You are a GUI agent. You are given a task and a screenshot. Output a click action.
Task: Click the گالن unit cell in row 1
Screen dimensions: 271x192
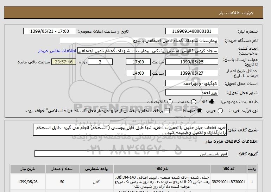click(x=96, y=182)
